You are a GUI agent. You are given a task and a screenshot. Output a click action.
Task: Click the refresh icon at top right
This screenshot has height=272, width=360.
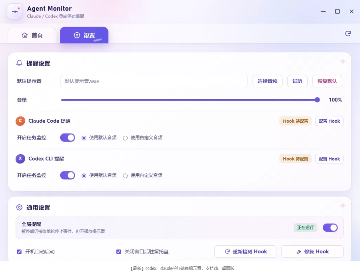[x=348, y=34]
